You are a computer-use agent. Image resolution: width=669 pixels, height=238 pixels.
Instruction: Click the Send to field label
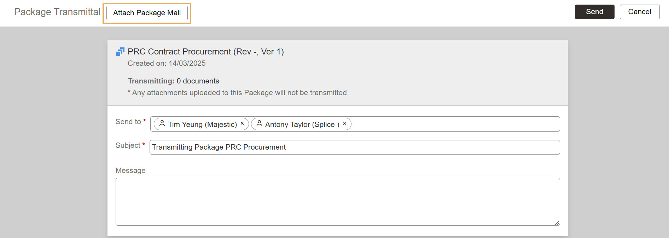click(x=128, y=122)
